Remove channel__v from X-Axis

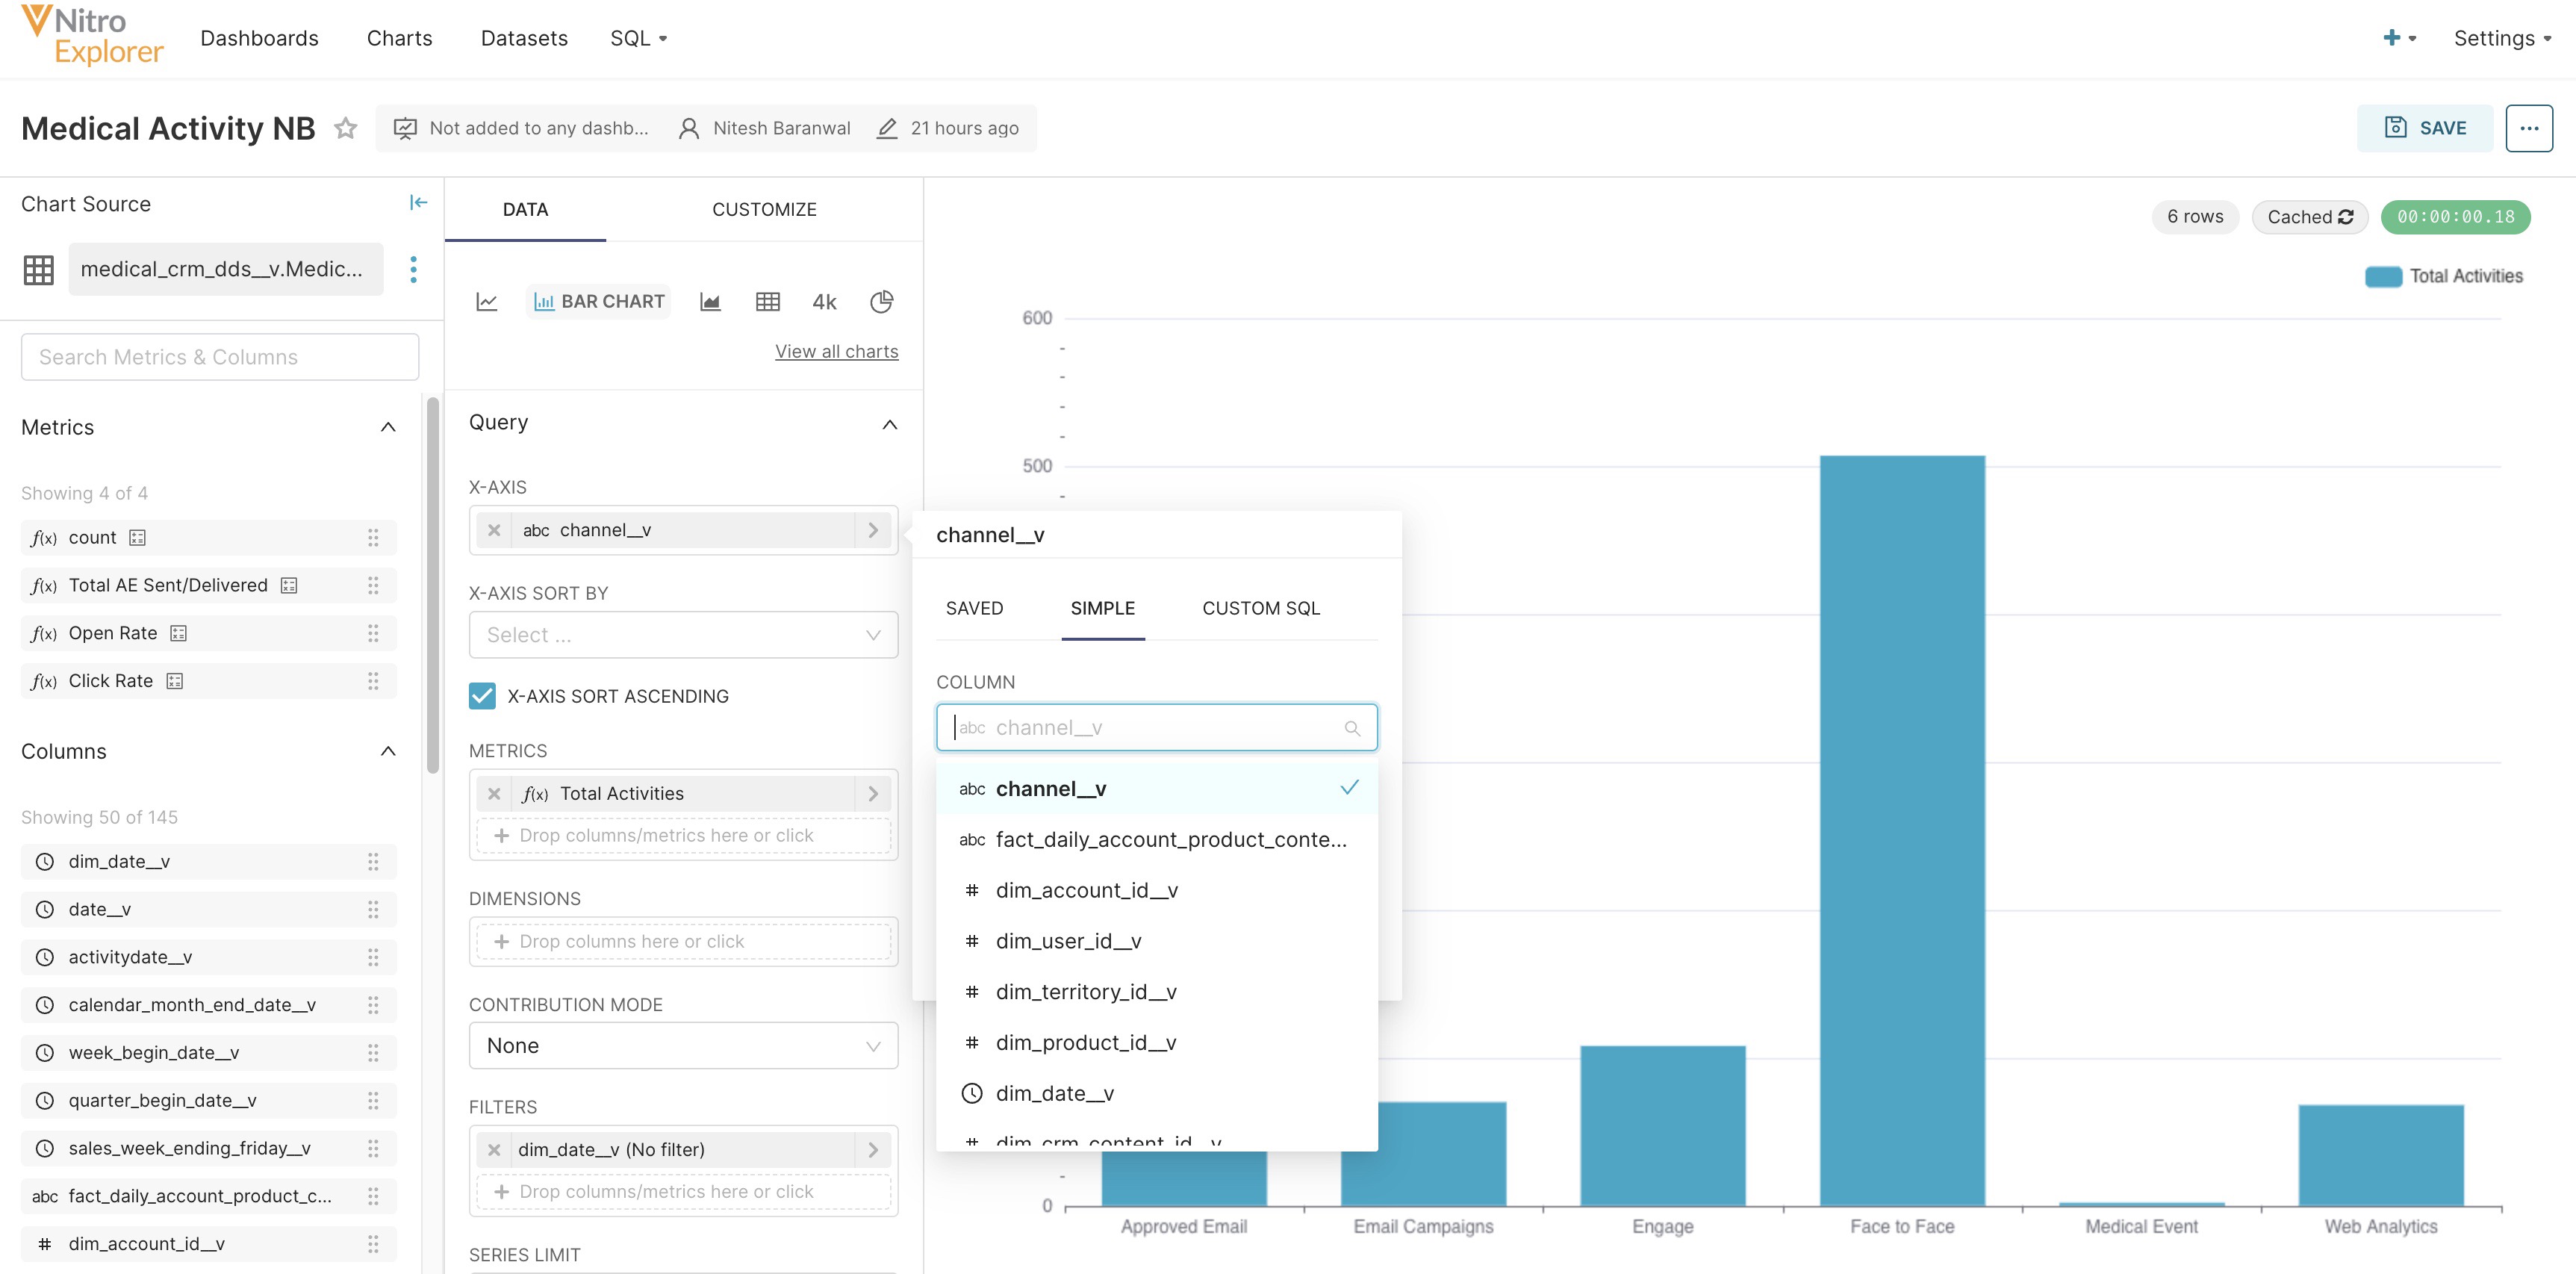[494, 530]
